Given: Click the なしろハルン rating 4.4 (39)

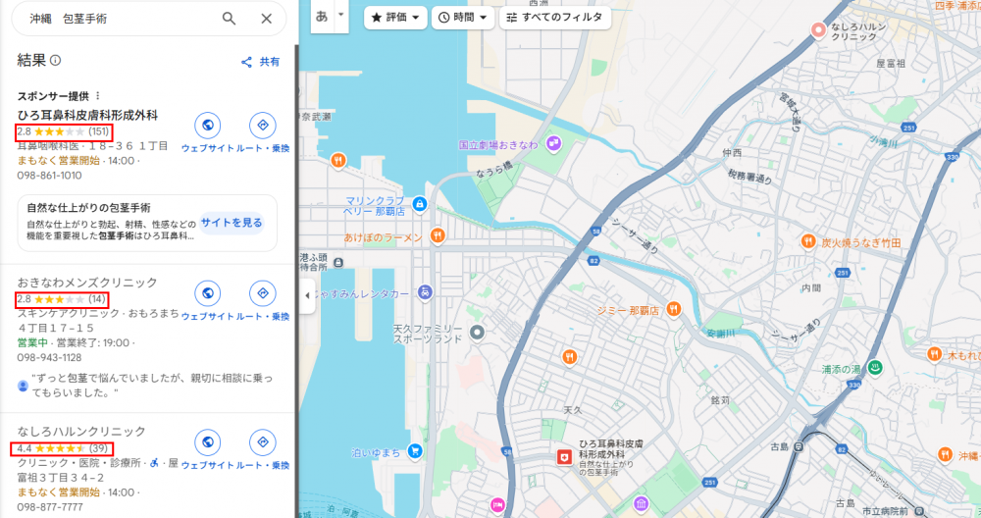Looking at the screenshot, I should (x=63, y=448).
